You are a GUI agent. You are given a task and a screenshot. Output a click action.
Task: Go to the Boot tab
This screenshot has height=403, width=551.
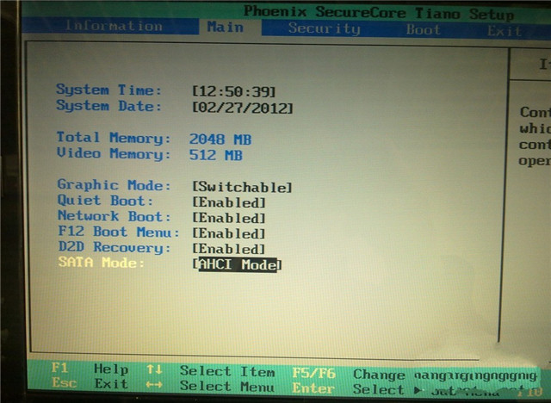click(423, 29)
